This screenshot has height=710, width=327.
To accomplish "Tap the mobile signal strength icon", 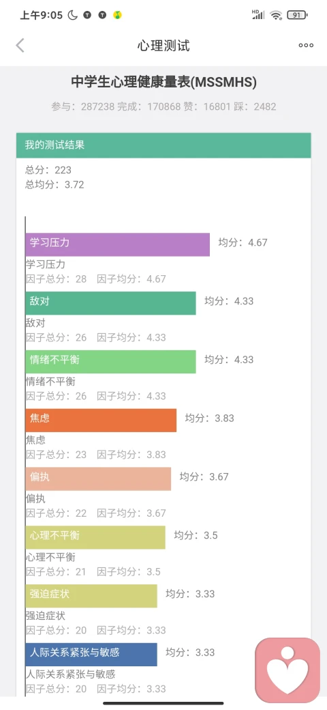I will [x=258, y=15].
